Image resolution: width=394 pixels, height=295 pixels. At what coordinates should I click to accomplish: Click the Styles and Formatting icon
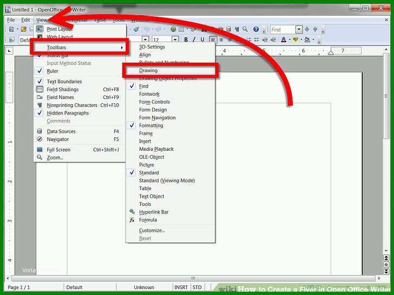[x=11, y=39]
